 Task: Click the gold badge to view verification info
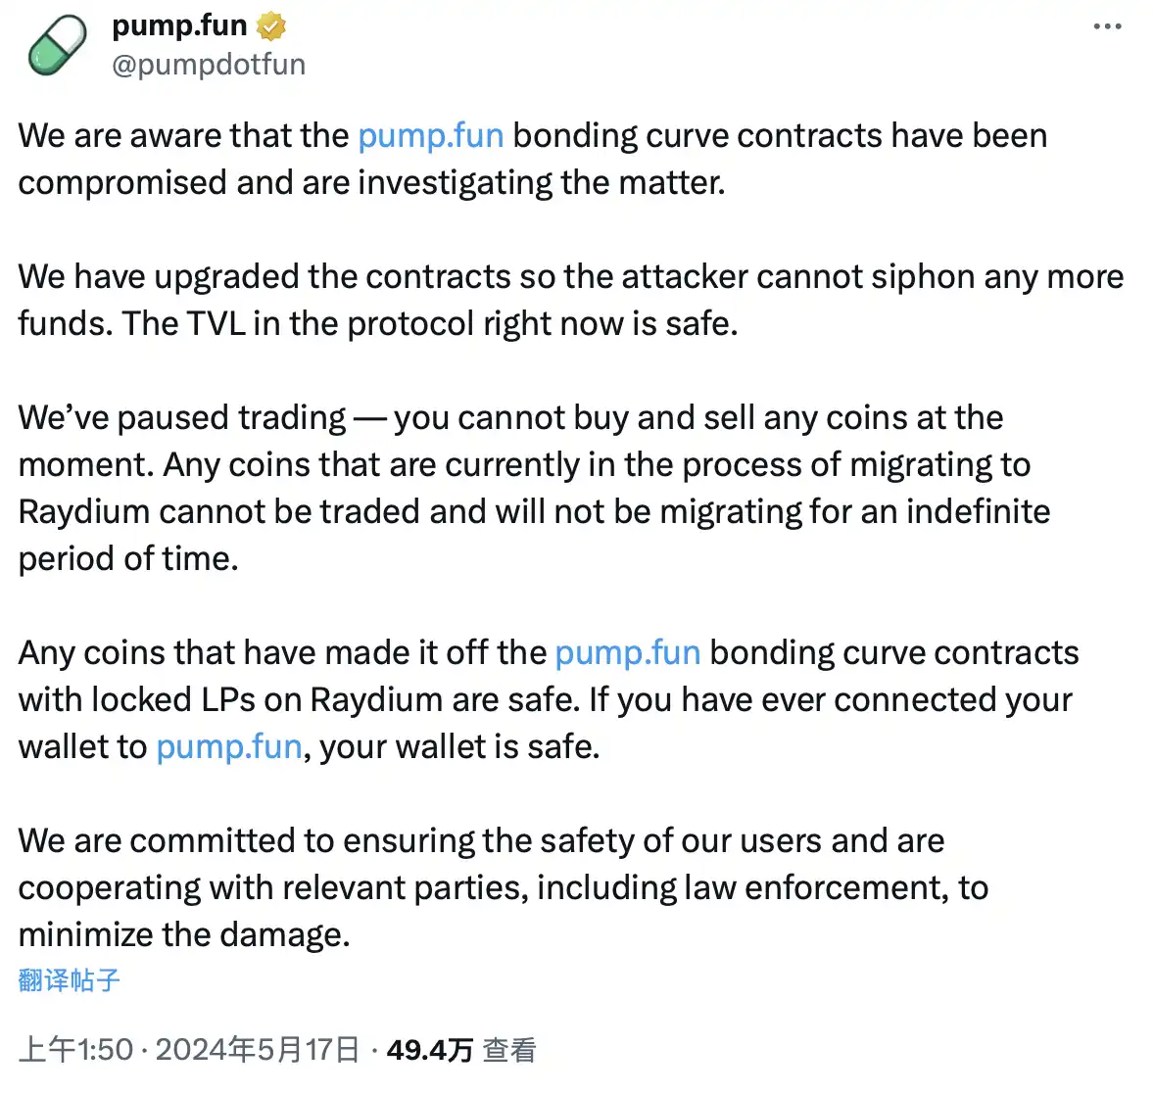click(268, 25)
